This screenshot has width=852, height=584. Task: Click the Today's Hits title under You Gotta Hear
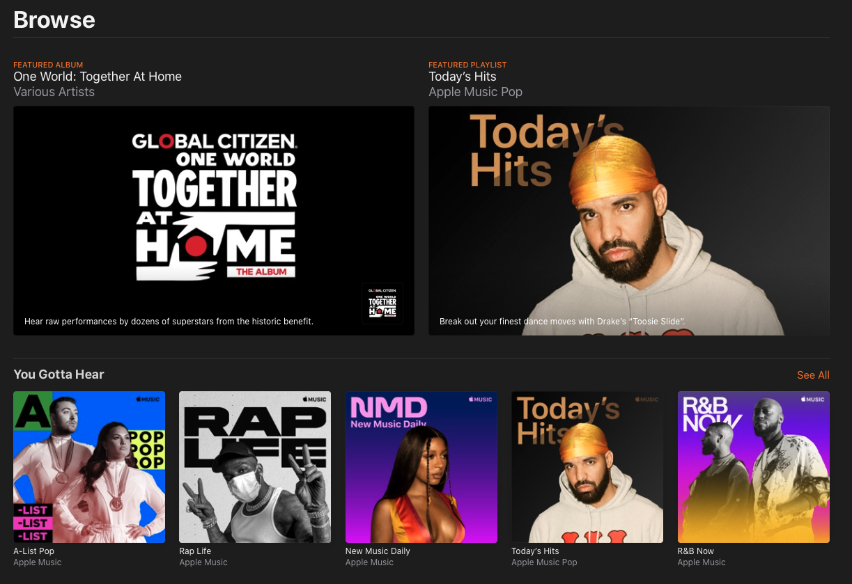(535, 551)
